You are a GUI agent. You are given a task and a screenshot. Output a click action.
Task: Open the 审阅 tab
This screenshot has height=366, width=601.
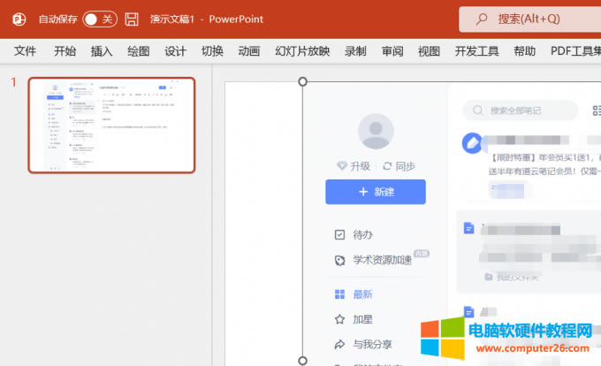pos(392,51)
